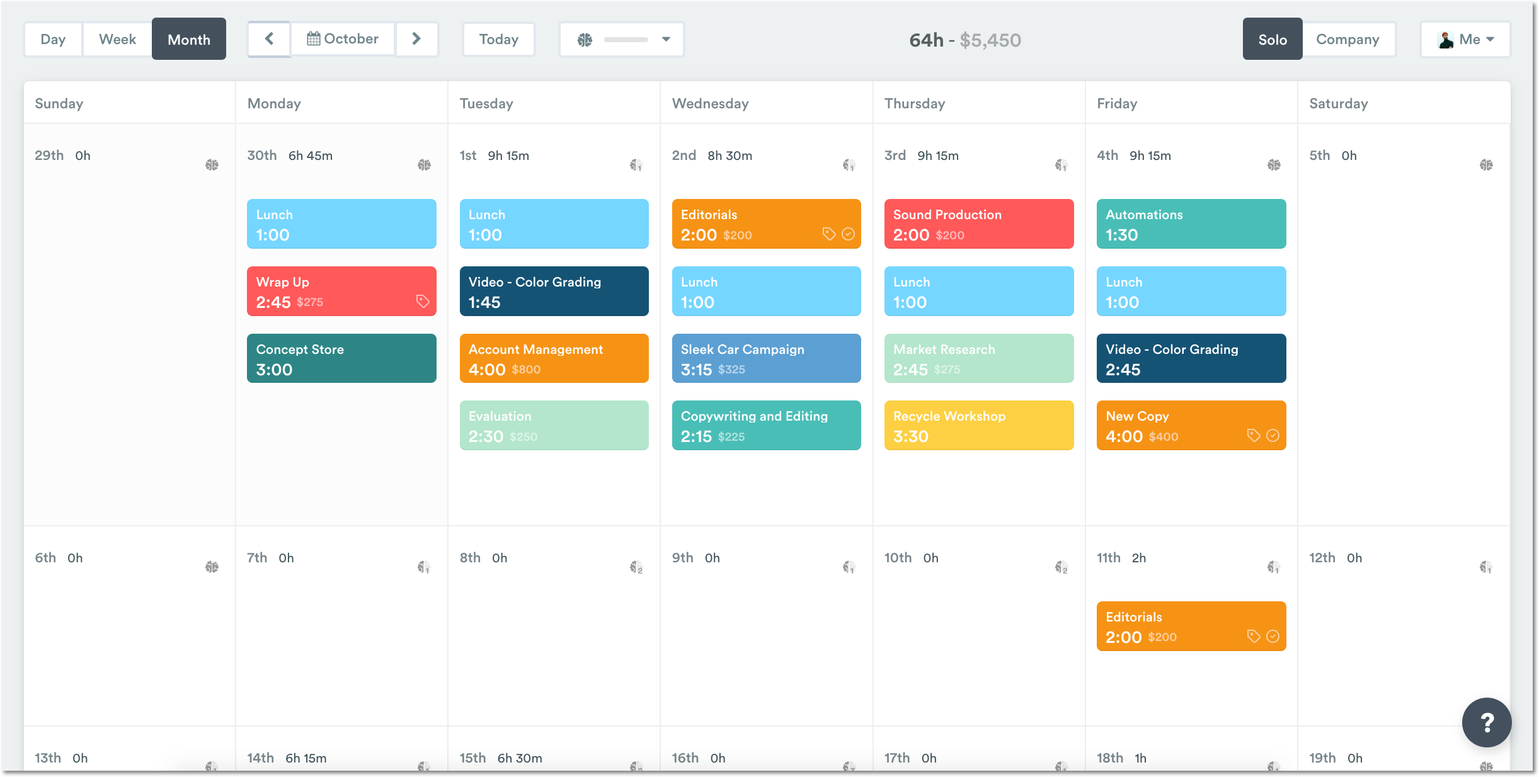Viewport: 1539px width, 777px height.
Task: Switch to the Day view tab
Action: pyautogui.click(x=53, y=38)
